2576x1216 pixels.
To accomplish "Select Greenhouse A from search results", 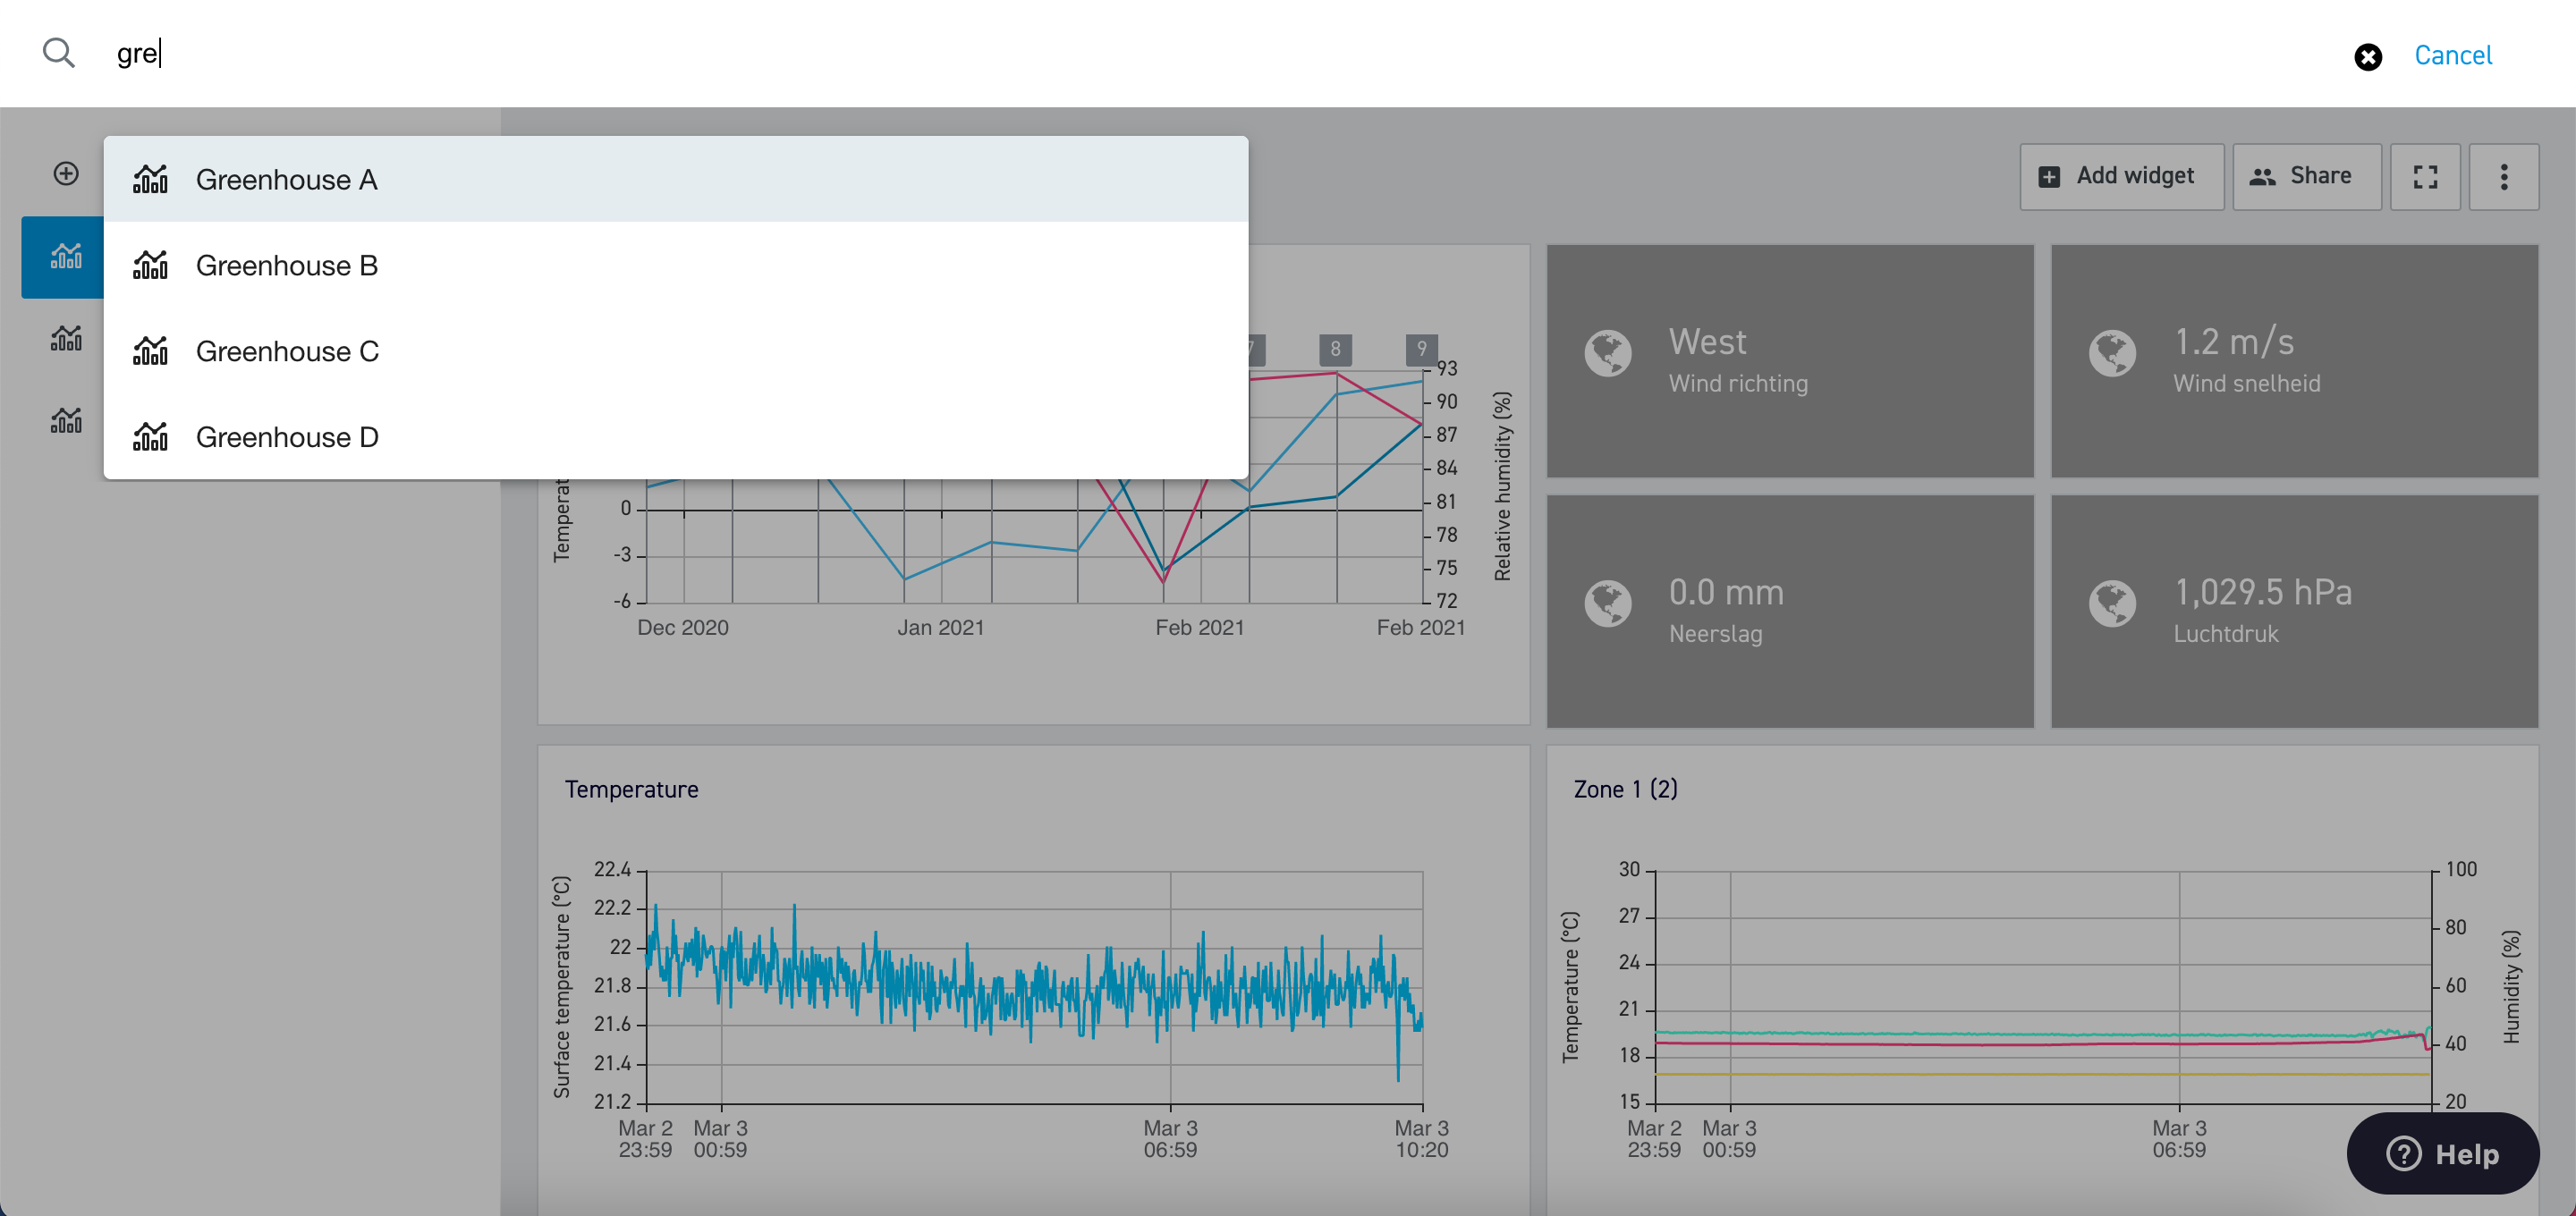I will (x=676, y=179).
